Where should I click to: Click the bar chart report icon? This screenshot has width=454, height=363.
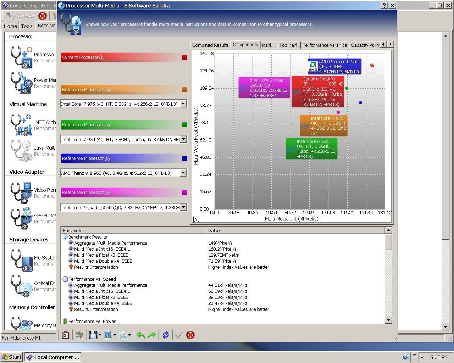click(x=108, y=335)
